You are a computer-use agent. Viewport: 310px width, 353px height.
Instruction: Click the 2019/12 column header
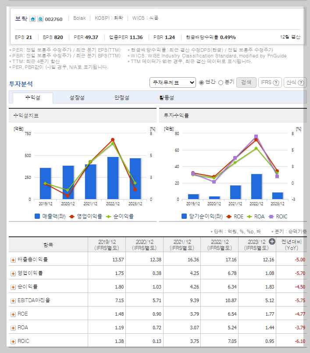point(107,245)
